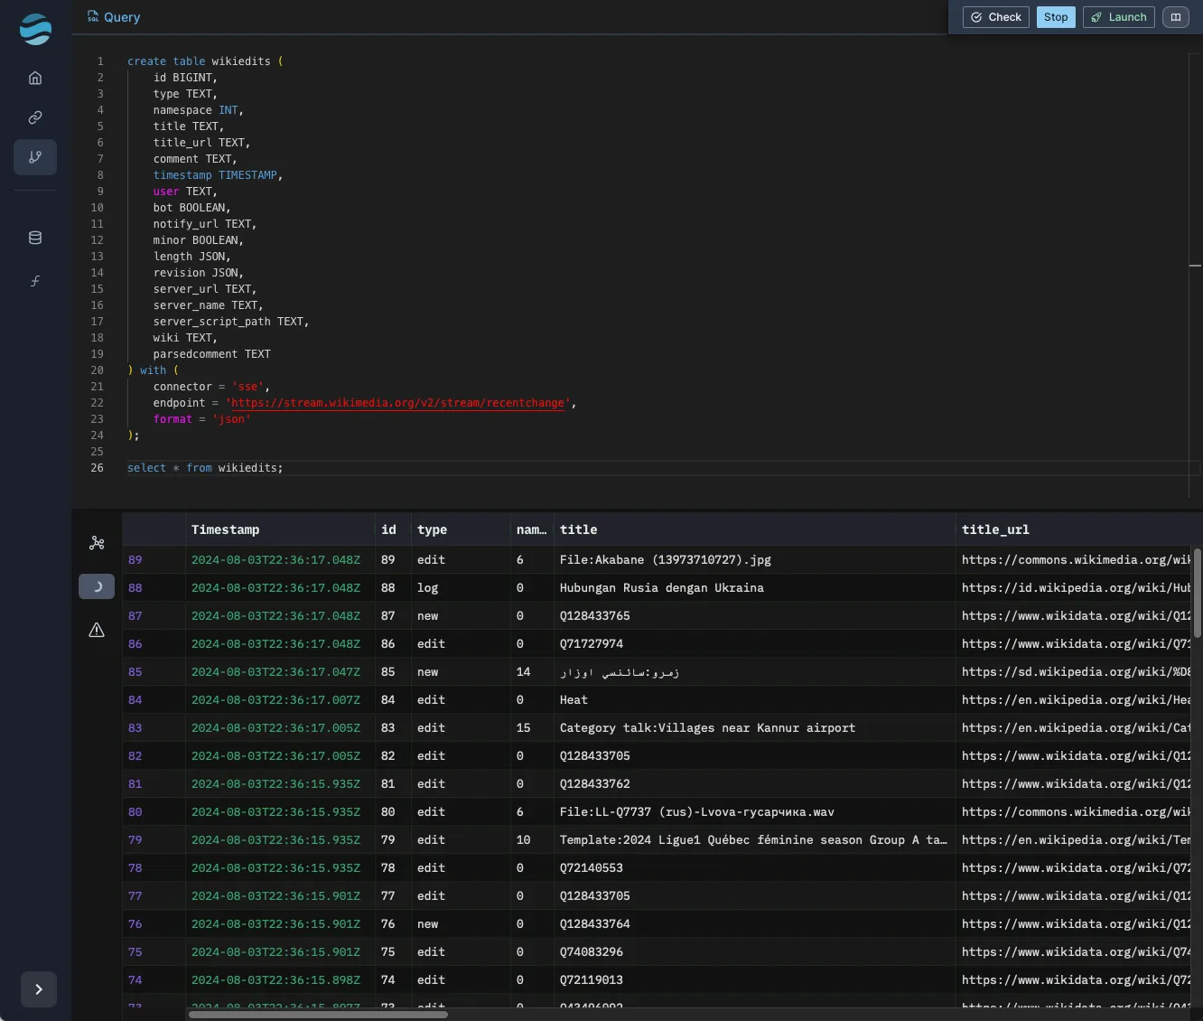Image resolution: width=1203 pixels, height=1021 pixels.
Task: Click the Arroyo logo in sidebar
Action: (x=35, y=30)
